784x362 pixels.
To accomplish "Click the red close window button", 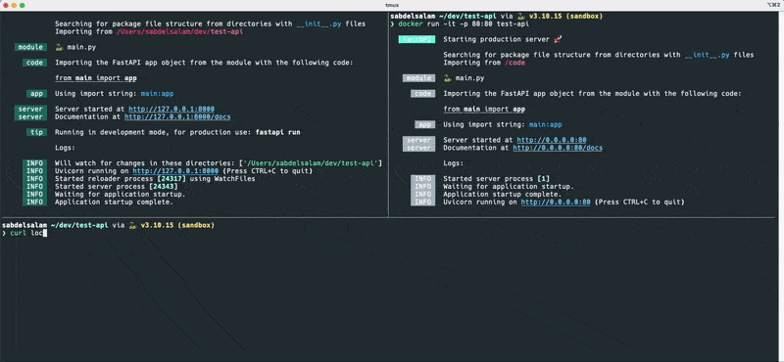I will [6, 5].
